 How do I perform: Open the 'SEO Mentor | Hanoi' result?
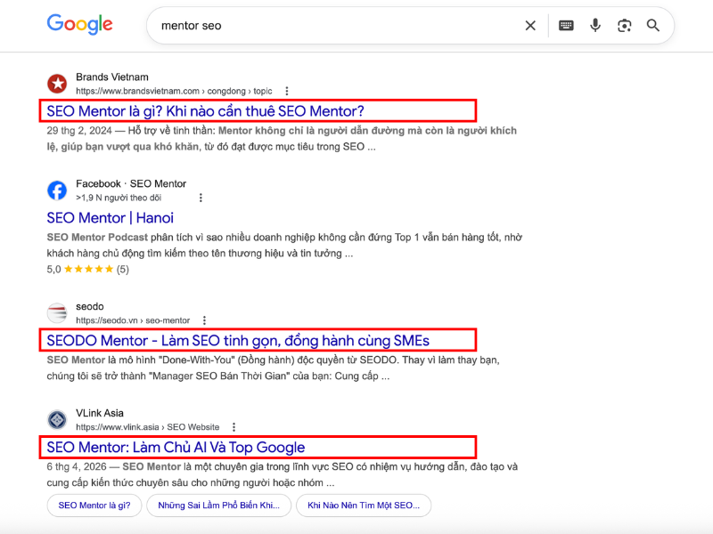point(110,218)
